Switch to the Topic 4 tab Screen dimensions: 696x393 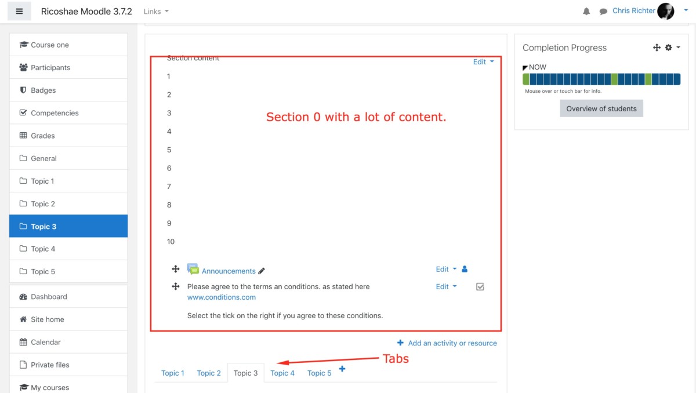282,373
